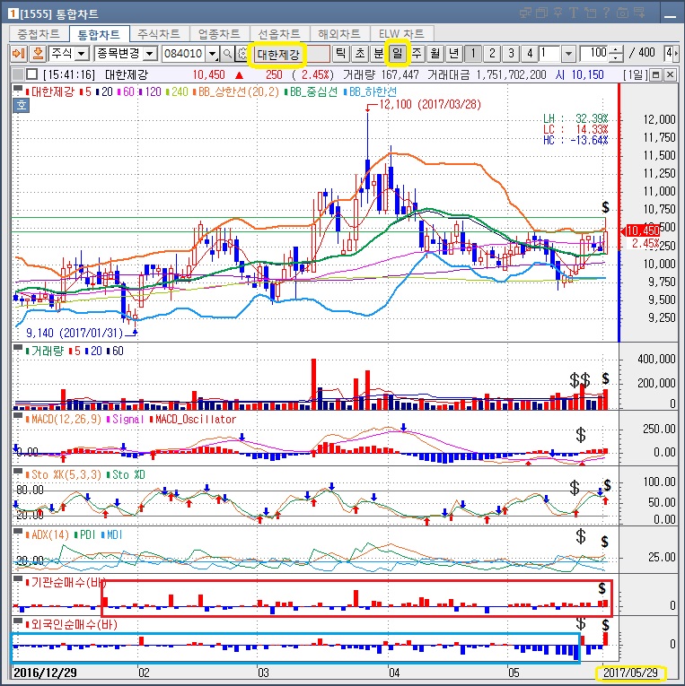The width and height of the screenshot is (685, 686).
Task: Click the gear settings icon beside search
Action: pyautogui.click(x=242, y=54)
